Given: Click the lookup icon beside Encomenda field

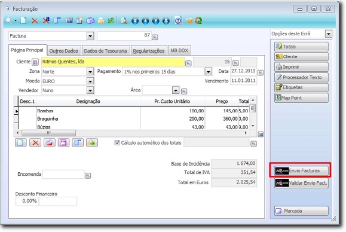Looking at the screenshot, I should click(88, 176).
